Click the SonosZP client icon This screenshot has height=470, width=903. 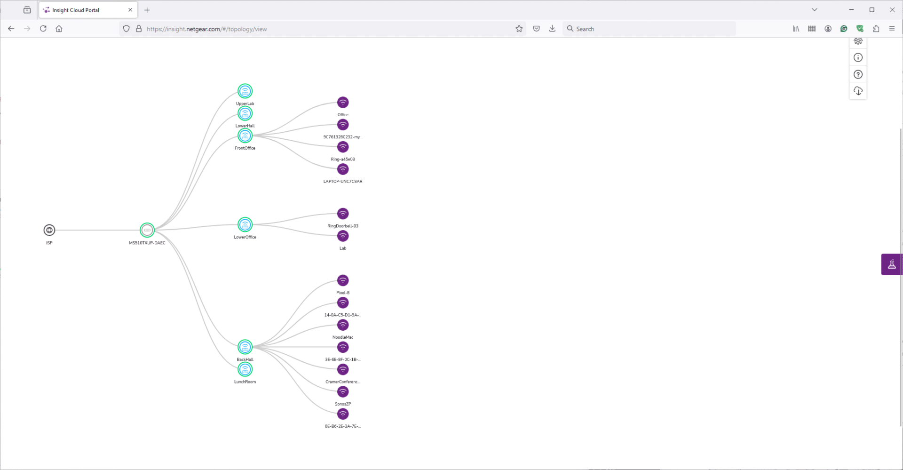[x=343, y=391]
